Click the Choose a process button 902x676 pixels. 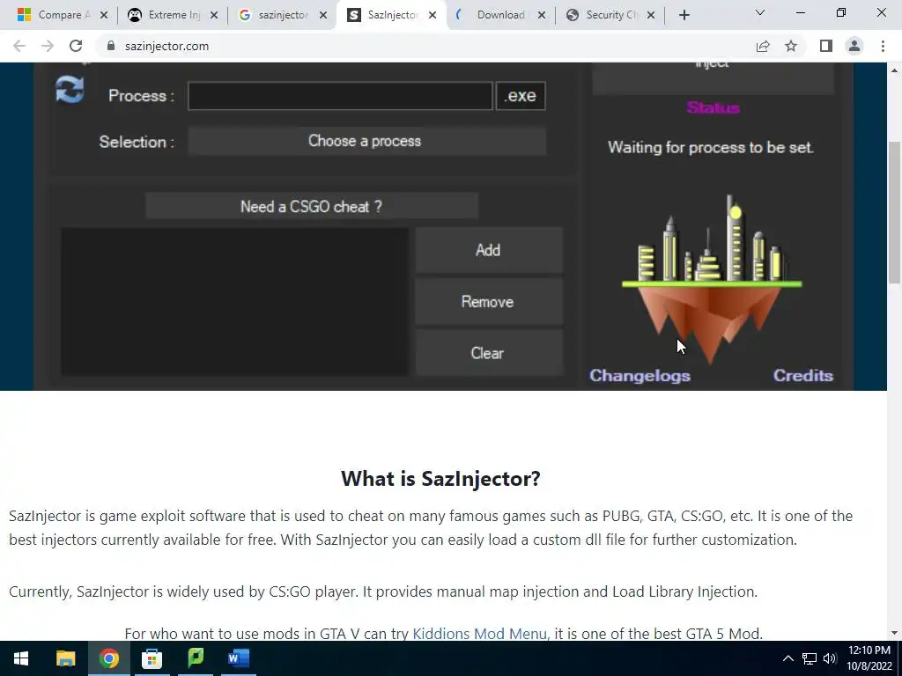tap(366, 142)
